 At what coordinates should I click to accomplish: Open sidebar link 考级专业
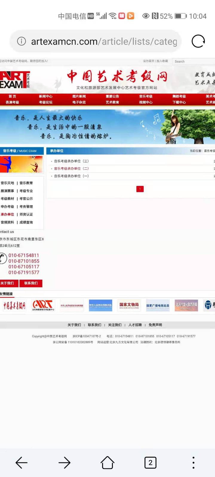pos(26,191)
